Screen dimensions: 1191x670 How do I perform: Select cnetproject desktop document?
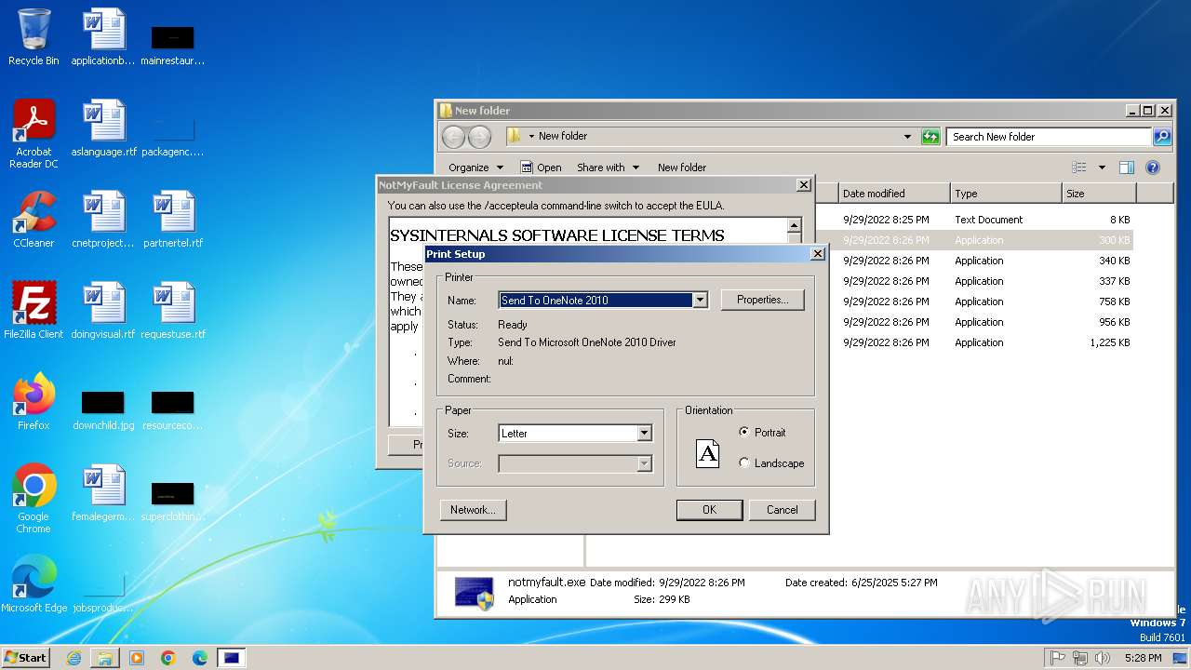click(103, 220)
